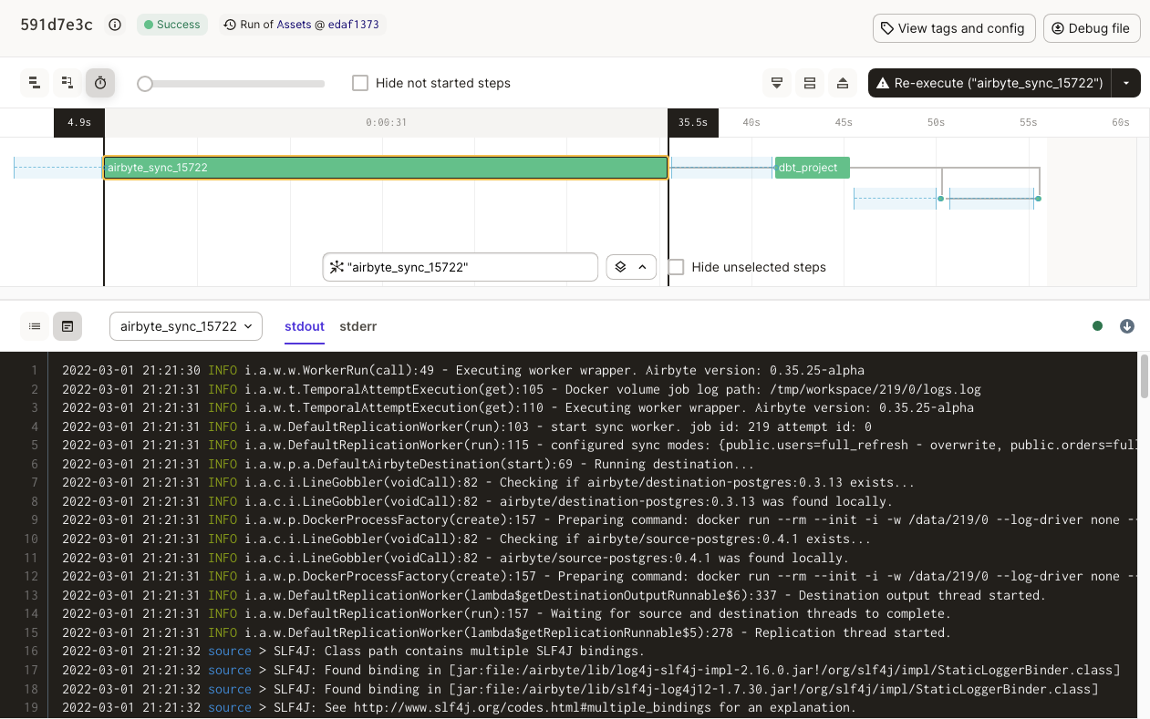This screenshot has width=1150, height=719.
Task: Select the airbyte_sync_15722 bar in gantt chart
Action: pos(386,168)
